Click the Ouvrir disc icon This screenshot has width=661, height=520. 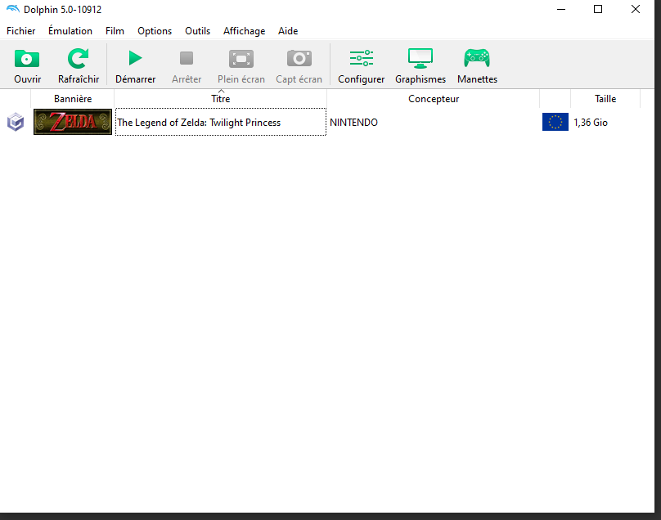(x=27, y=59)
